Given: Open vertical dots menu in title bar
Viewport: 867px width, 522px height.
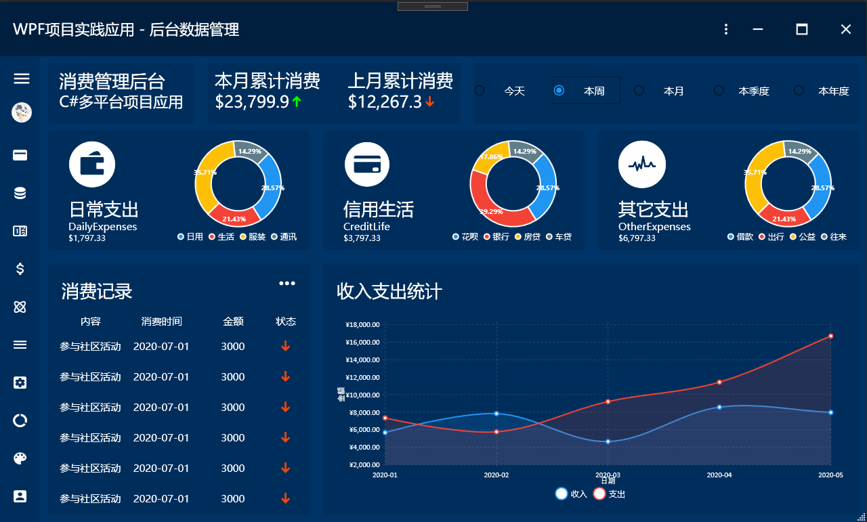Looking at the screenshot, I should (726, 29).
